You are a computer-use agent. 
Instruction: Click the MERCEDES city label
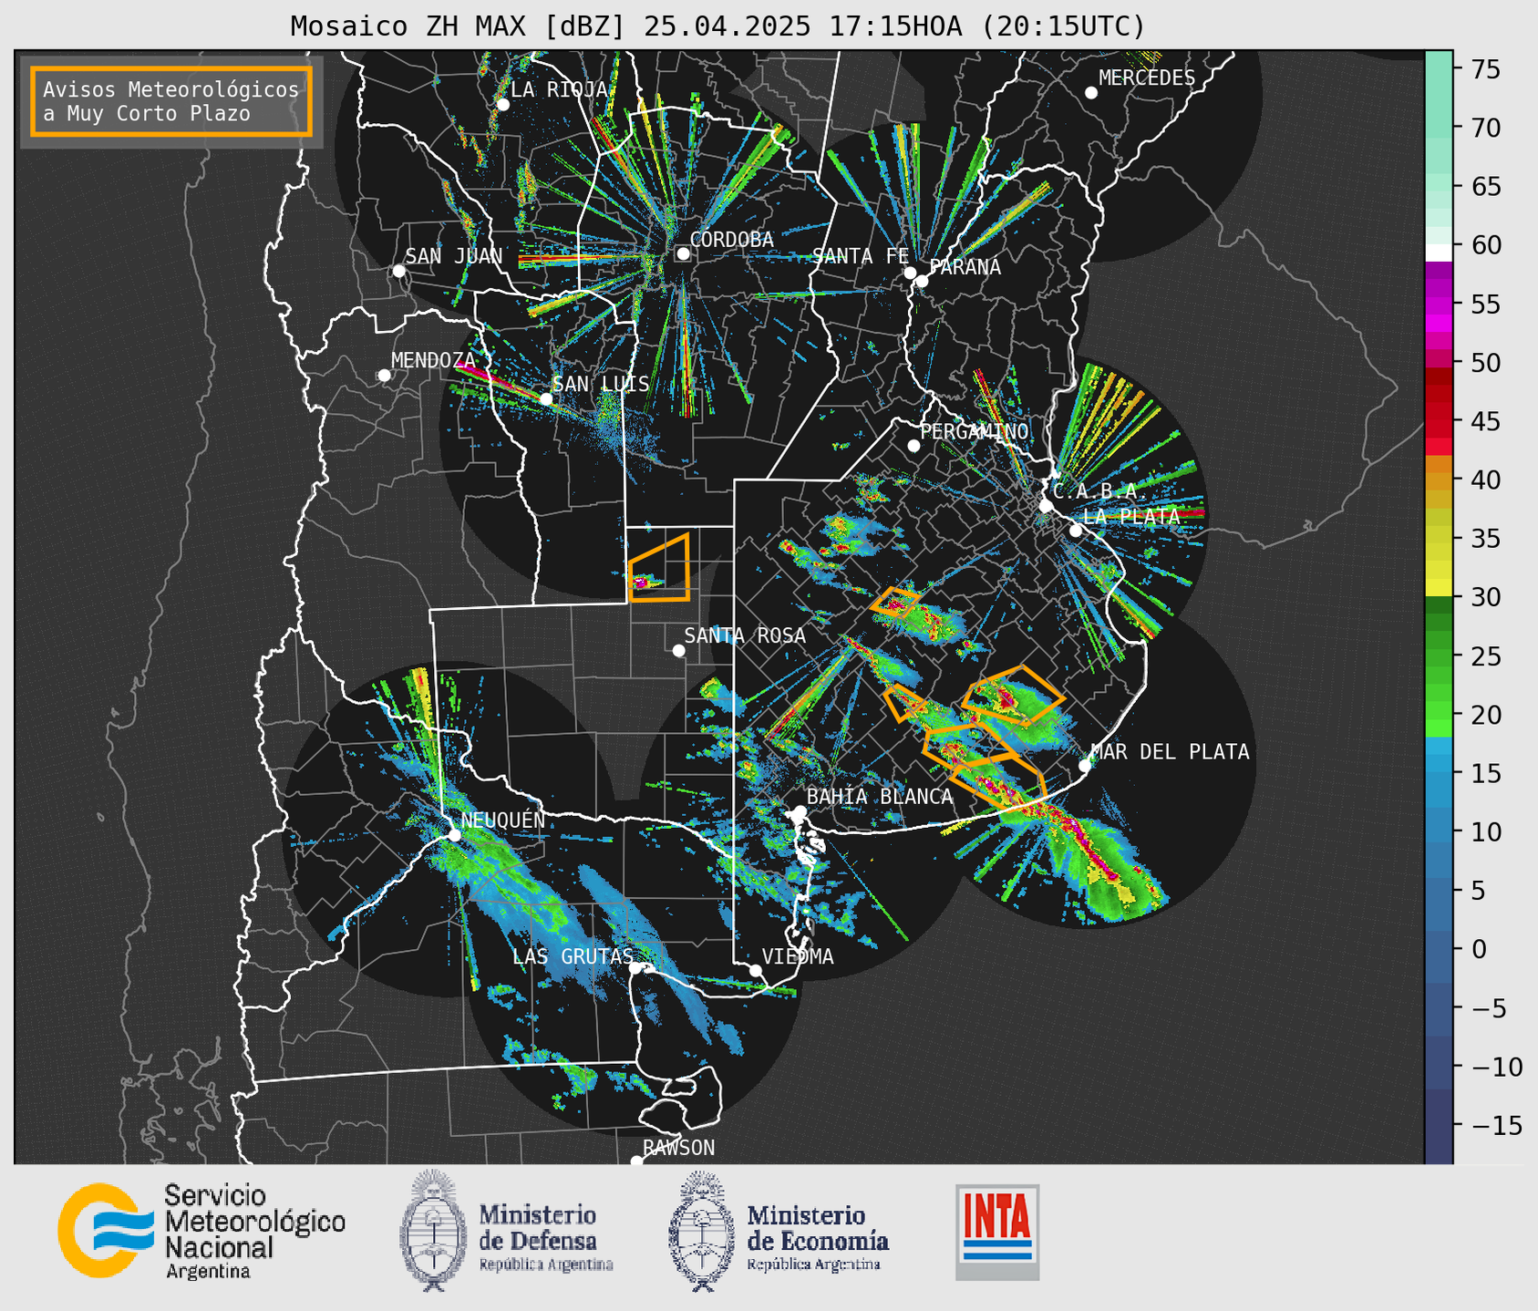1147,77
